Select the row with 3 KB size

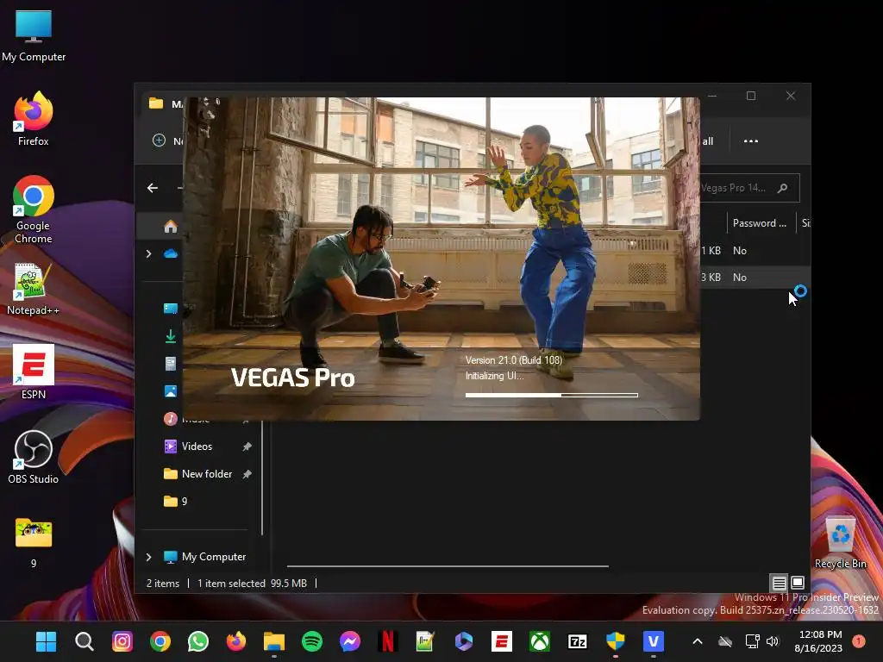click(755, 277)
